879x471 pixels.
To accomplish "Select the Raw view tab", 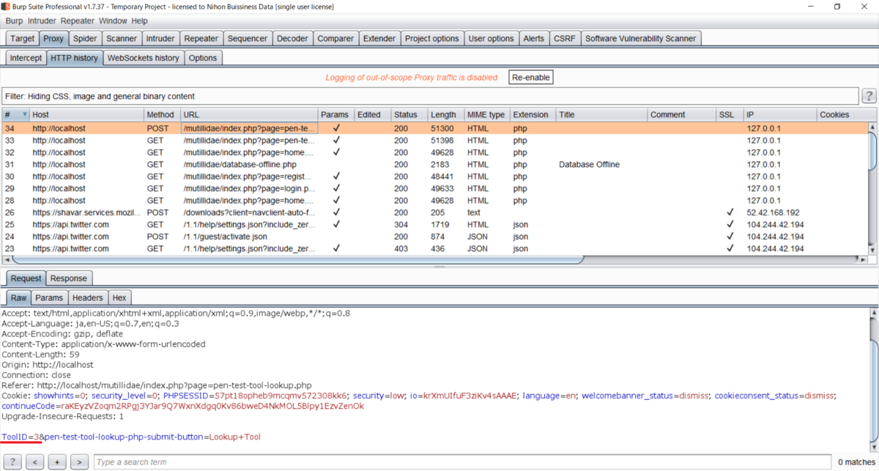I will coord(18,297).
